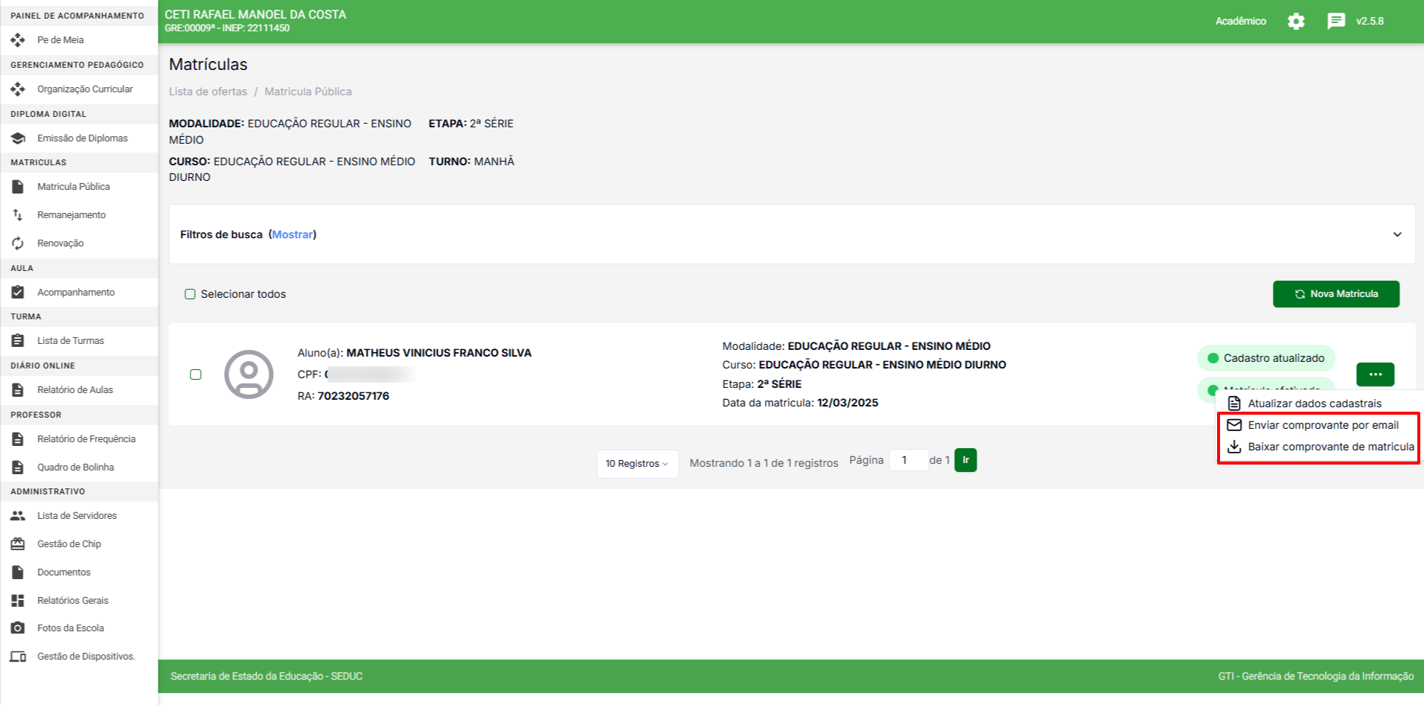Click the Nova Matrícula button
Screen dimensions: 1424x705
click(x=1335, y=294)
